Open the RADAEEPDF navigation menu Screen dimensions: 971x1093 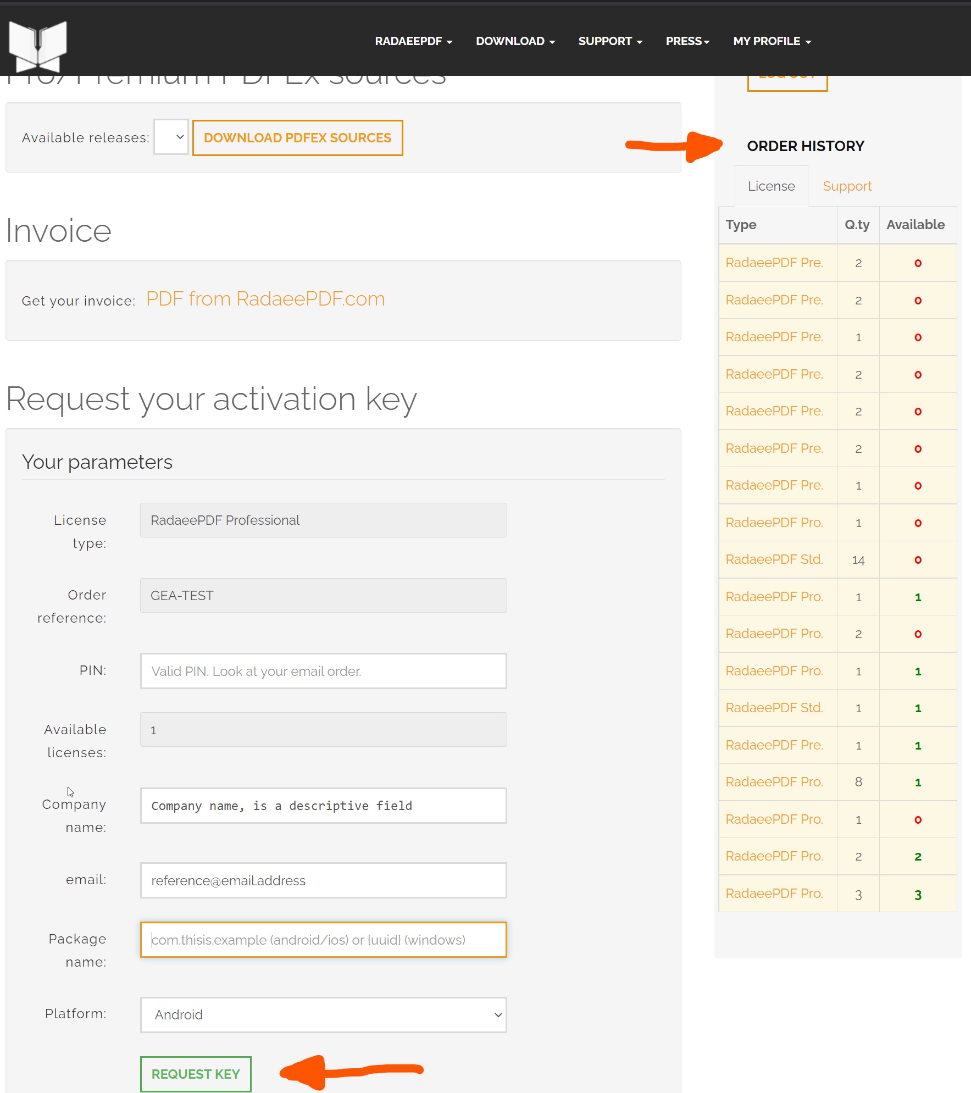413,41
